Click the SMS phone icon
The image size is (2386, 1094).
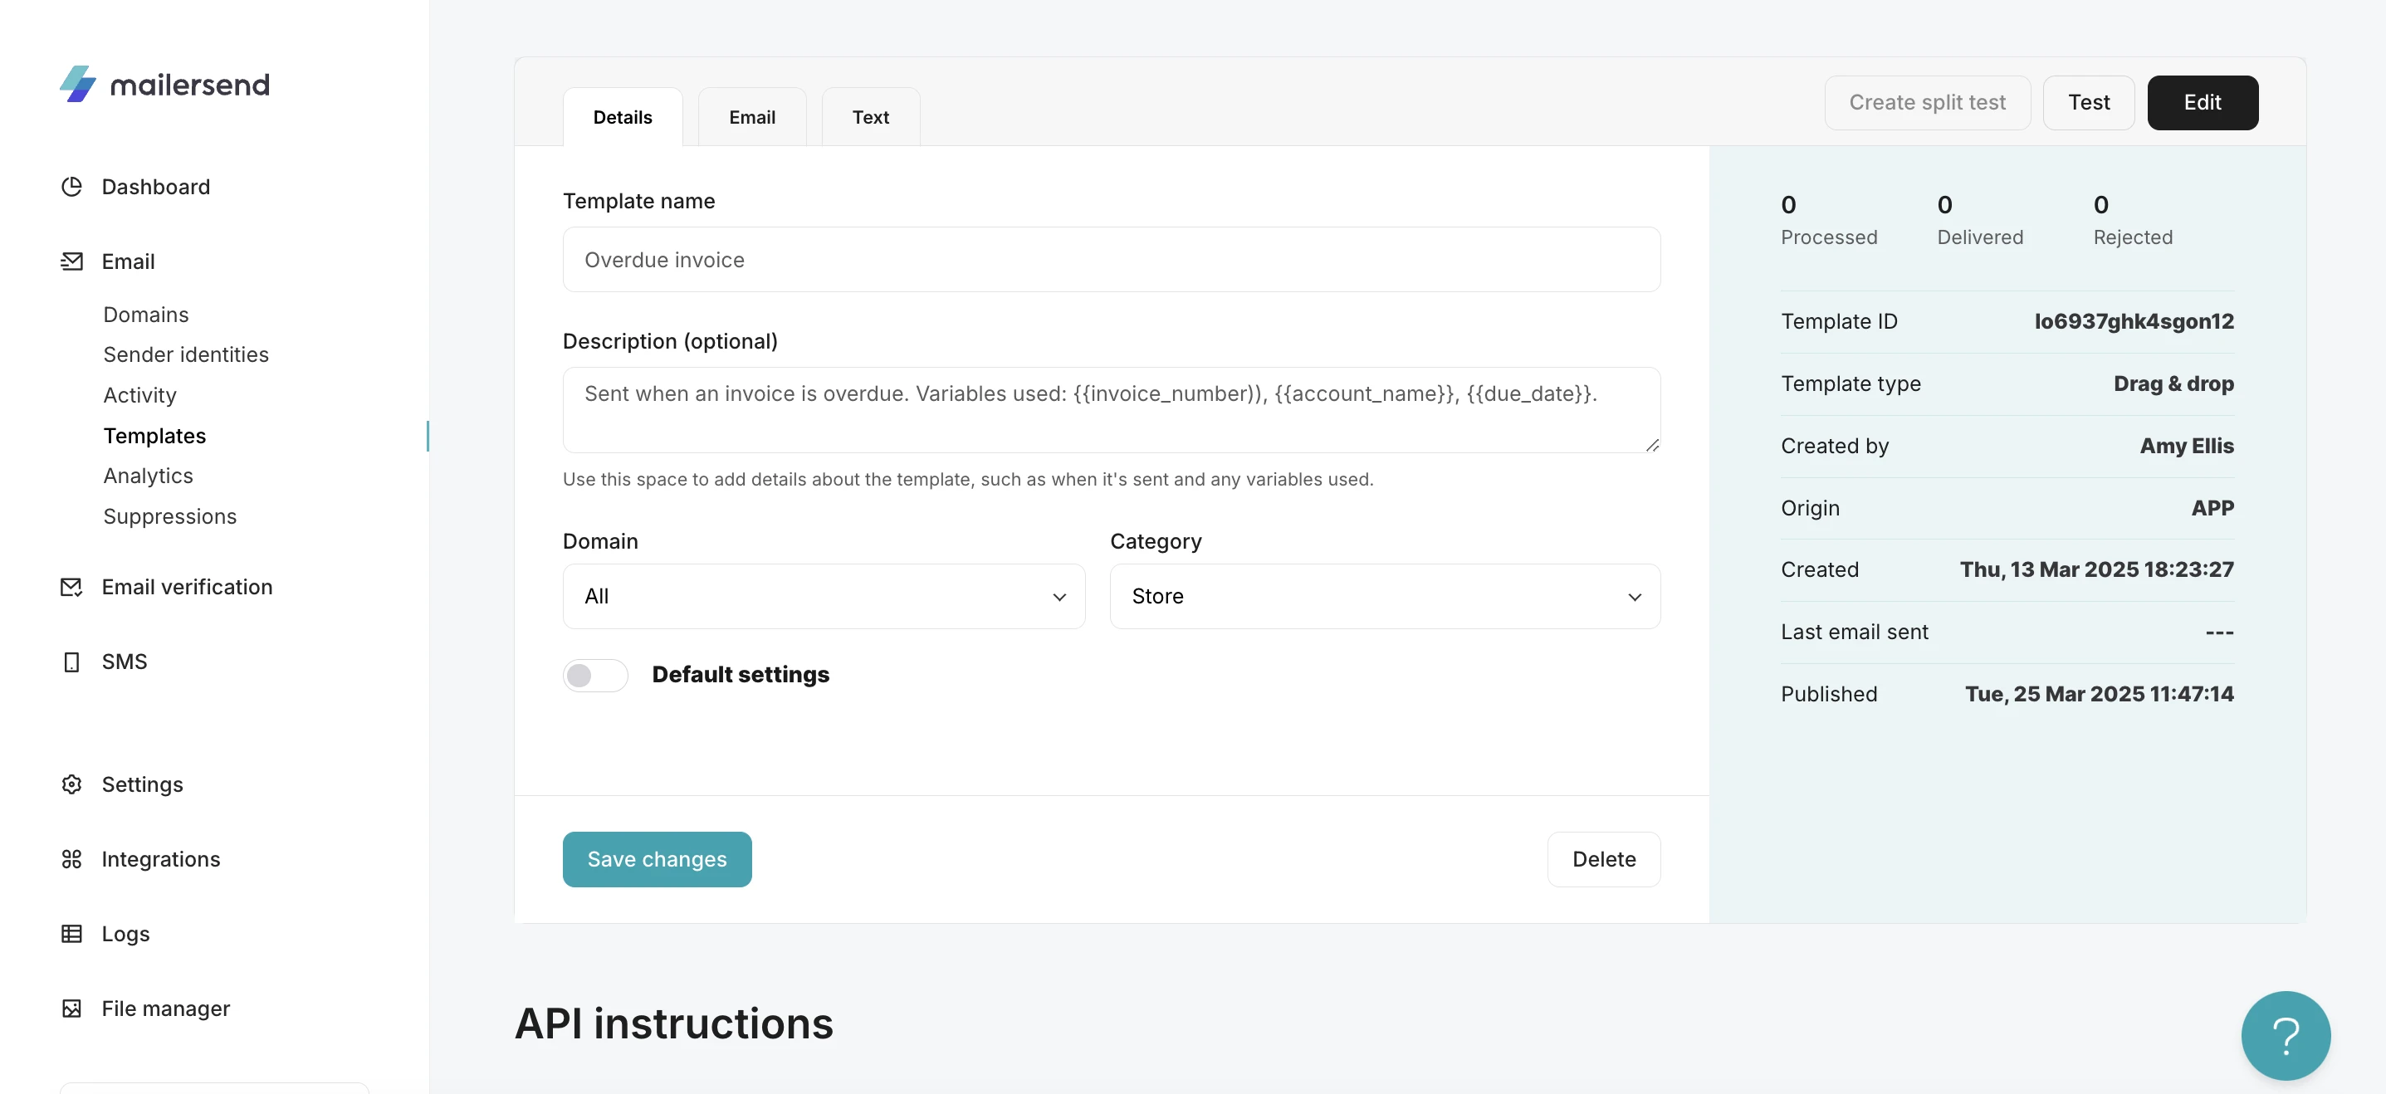71,662
